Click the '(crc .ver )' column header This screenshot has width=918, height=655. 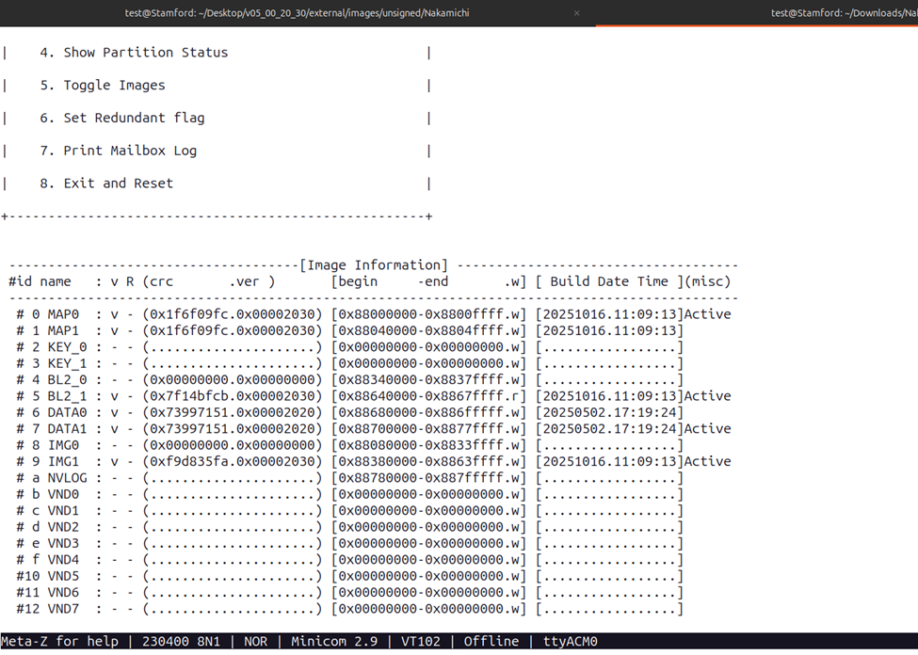208,281
